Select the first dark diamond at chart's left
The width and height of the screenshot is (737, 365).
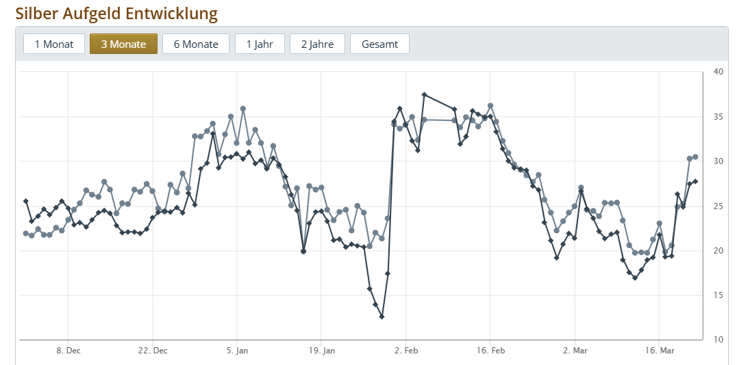click(x=26, y=201)
